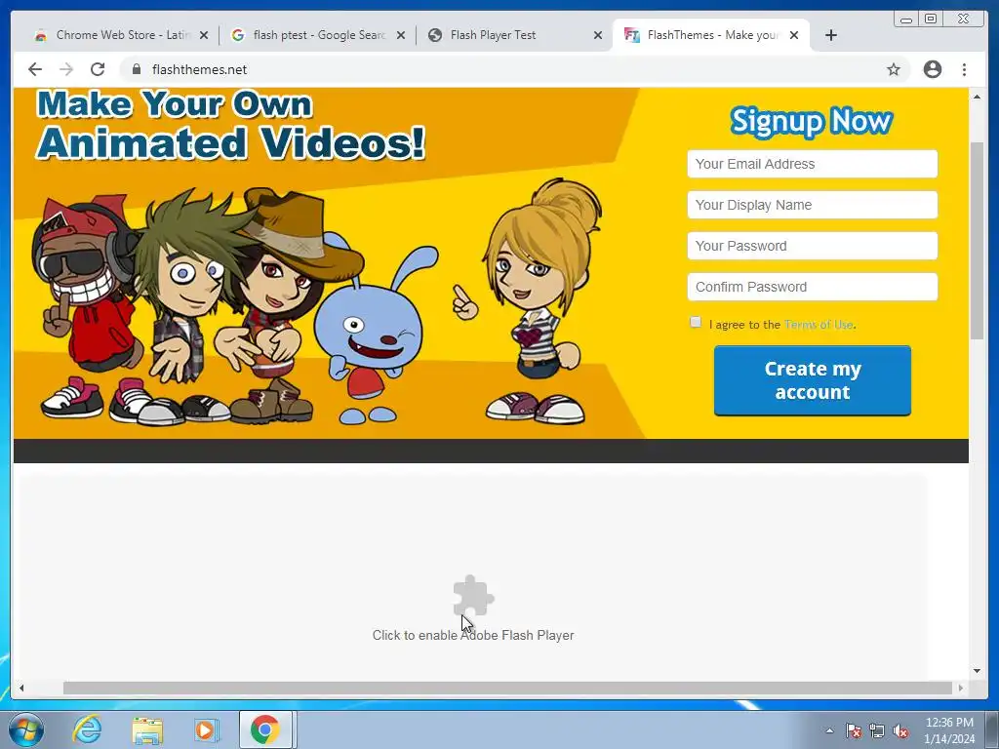Click the Confirm Password field
Screen dimensions: 999x749
[813, 287]
